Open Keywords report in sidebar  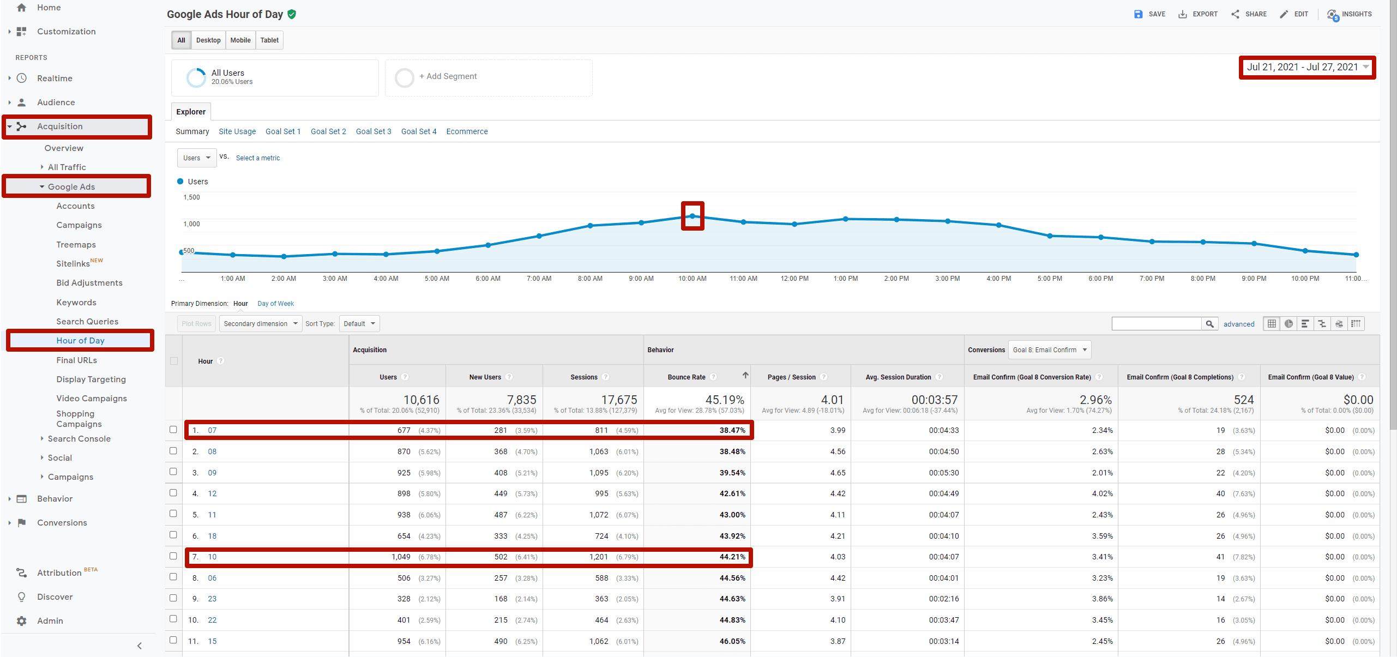point(76,303)
